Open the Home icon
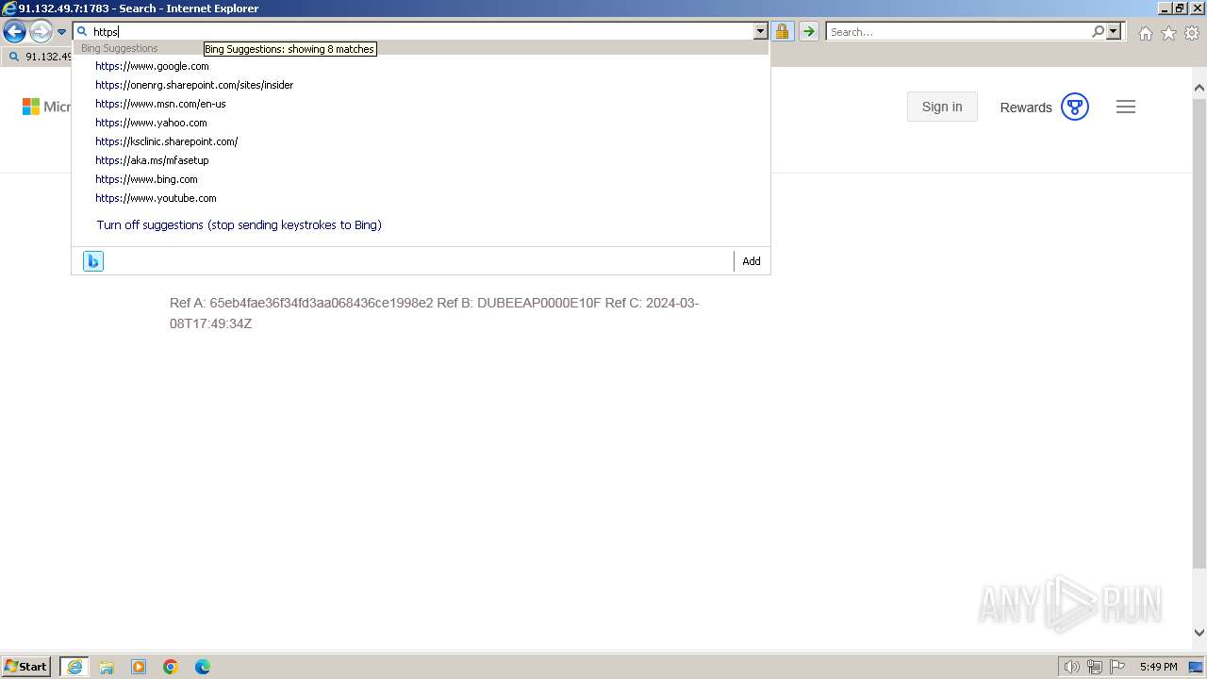1207x679 pixels. (1145, 33)
